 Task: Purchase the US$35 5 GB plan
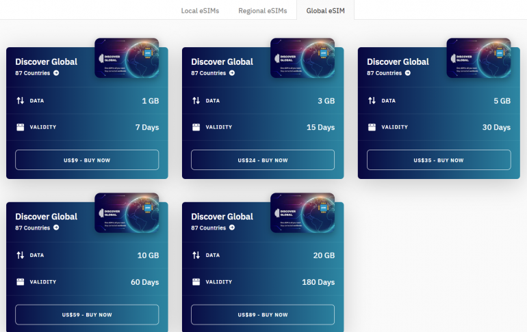pos(439,160)
